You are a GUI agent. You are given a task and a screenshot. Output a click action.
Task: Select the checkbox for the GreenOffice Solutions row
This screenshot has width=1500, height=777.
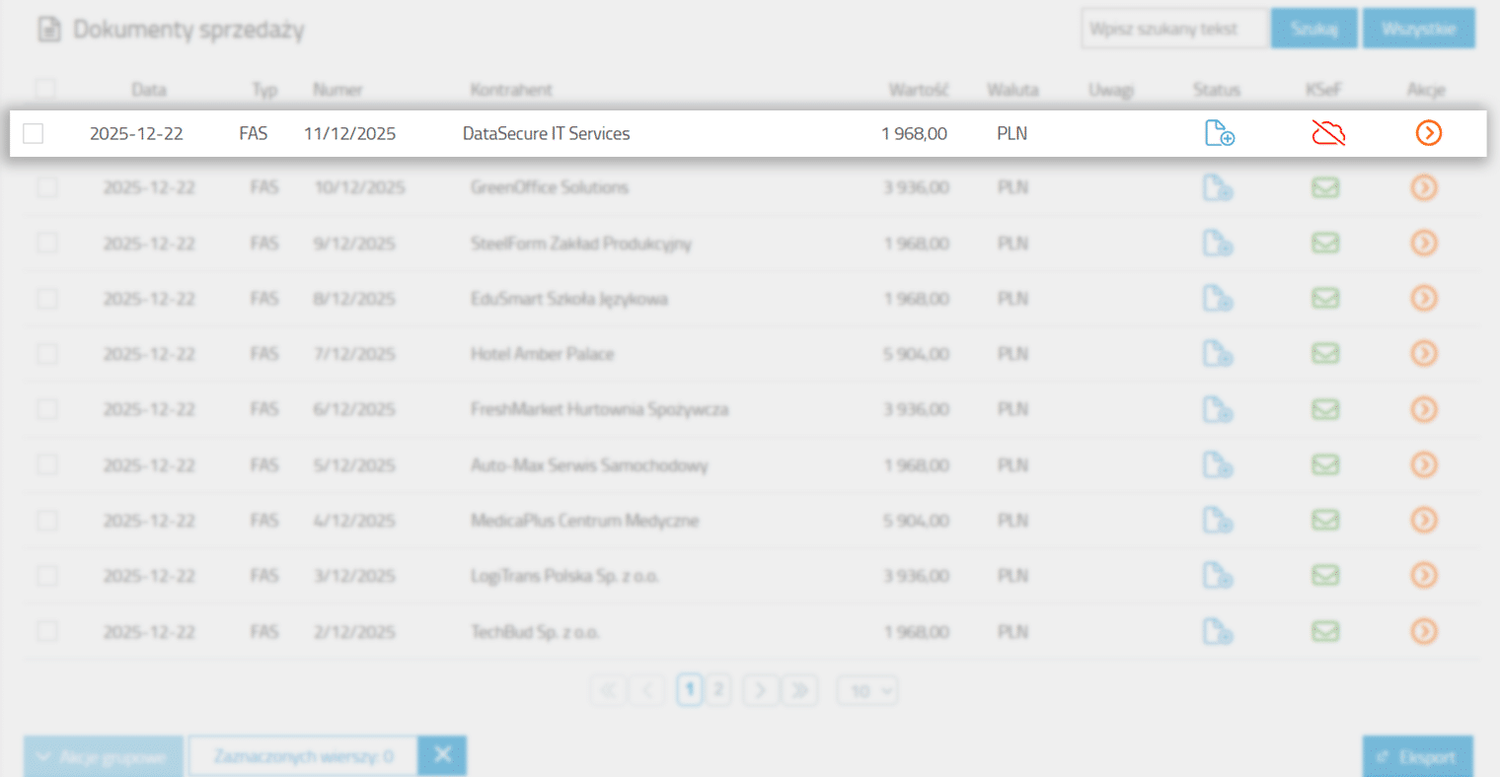47,187
